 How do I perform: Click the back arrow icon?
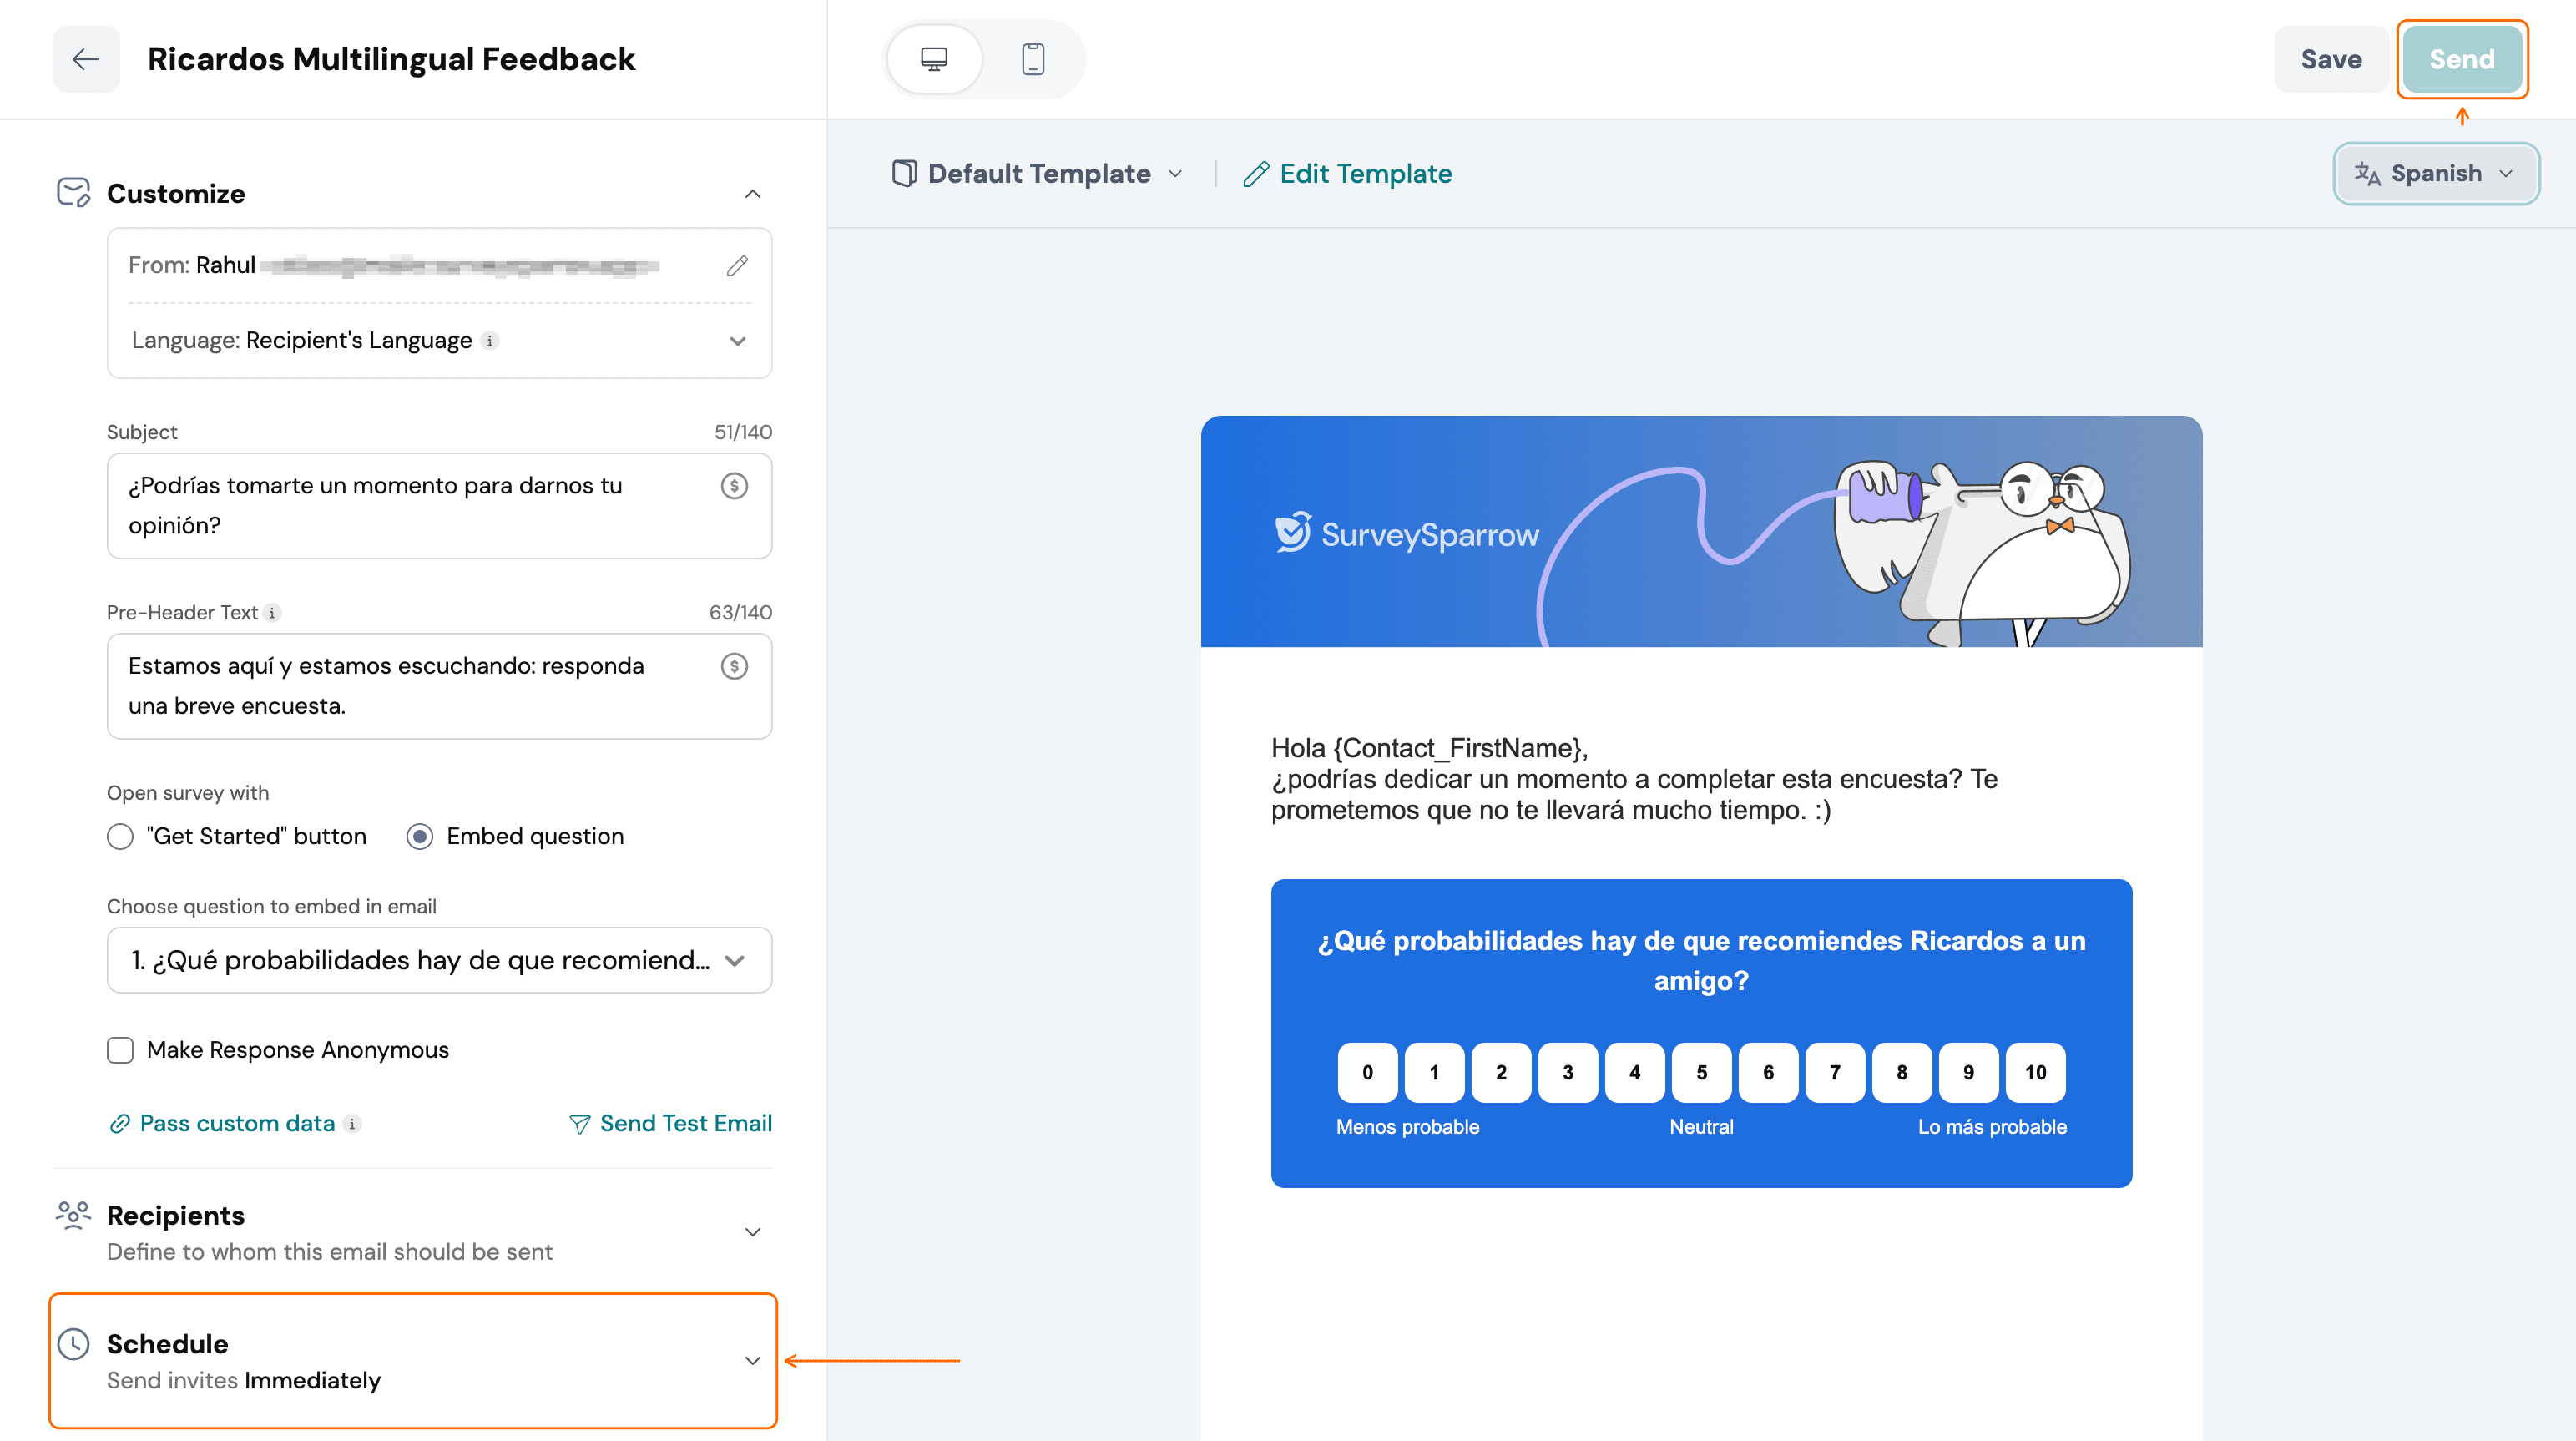click(x=86, y=59)
